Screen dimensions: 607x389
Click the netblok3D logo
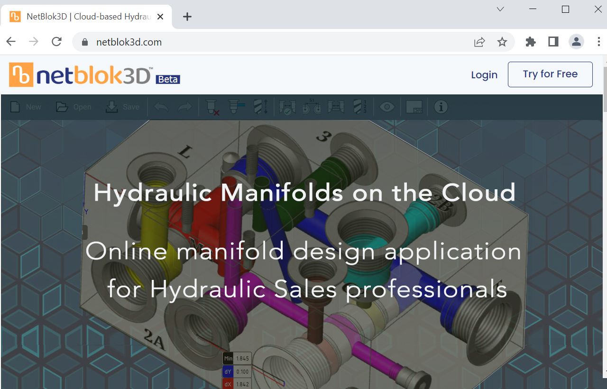(81, 74)
